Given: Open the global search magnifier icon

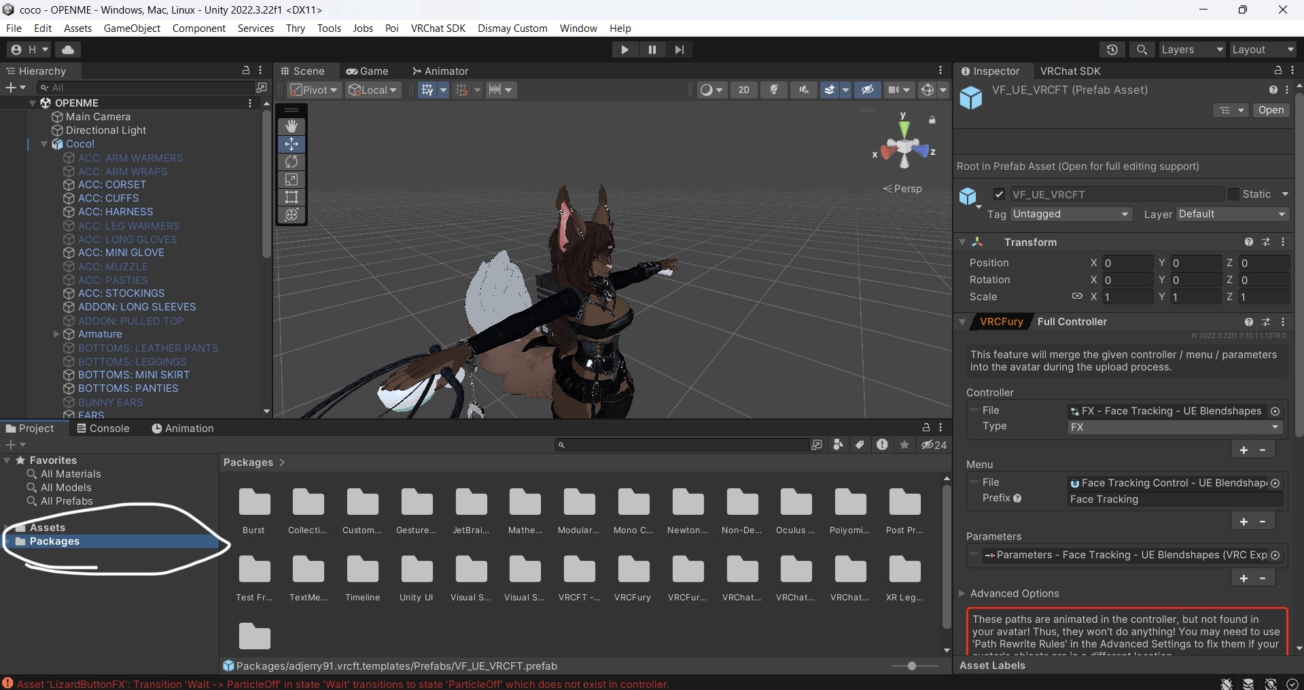Looking at the screenshot, I should (x=1142, y=50).
